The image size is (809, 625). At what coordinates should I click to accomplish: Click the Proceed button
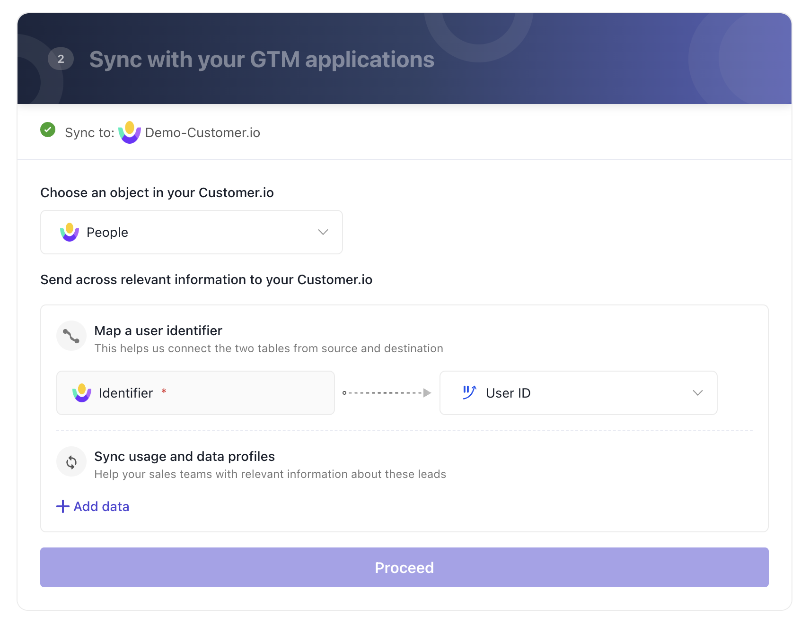click(404, 567)
